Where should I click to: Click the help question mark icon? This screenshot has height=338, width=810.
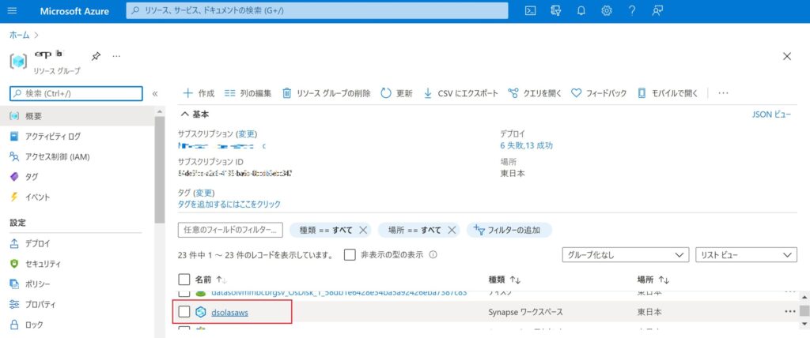[632, 11]
